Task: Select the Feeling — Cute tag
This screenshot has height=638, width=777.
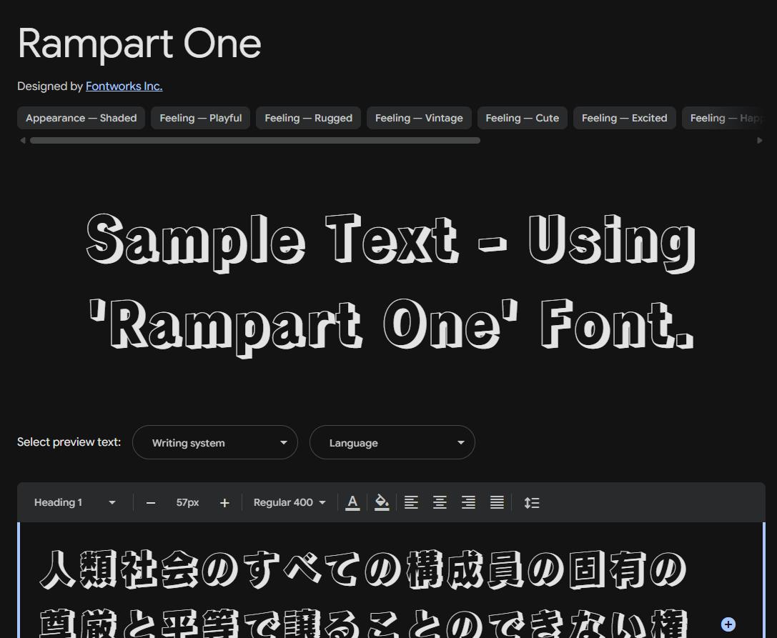Action: 523,118
